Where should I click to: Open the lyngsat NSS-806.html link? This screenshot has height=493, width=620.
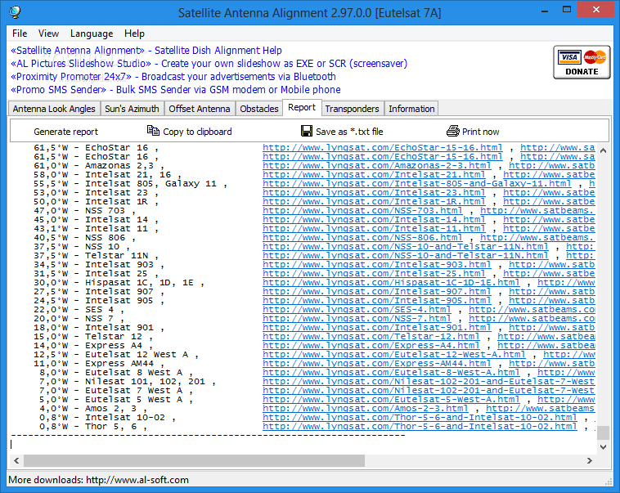(362, 238)
